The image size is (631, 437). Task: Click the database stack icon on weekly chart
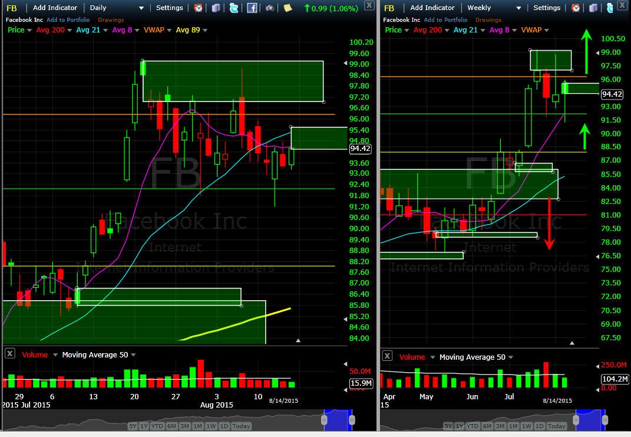(593, 8)
